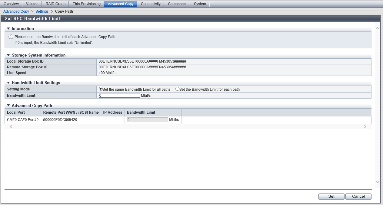Open the Overview tab
This screenshot has width=383, height=205.
point(11,4)
